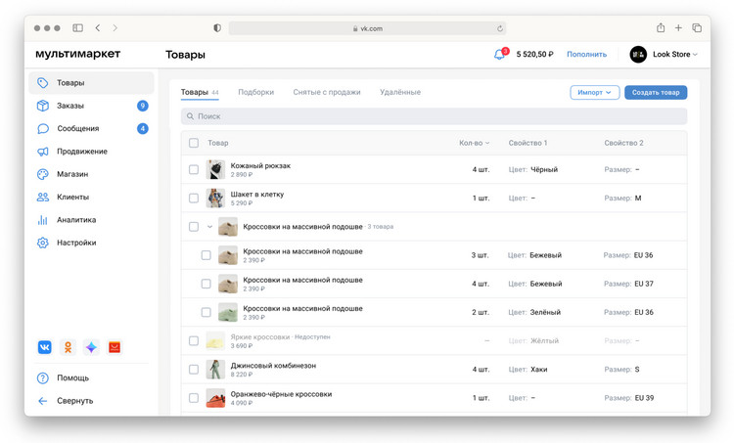Click the Поиск search field
Screen dimensions: 734x443
(434, 116)
